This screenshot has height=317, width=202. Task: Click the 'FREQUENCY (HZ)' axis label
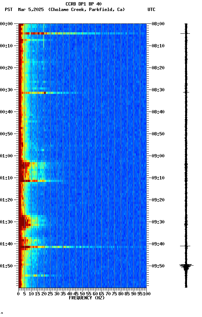coord(87,298)
